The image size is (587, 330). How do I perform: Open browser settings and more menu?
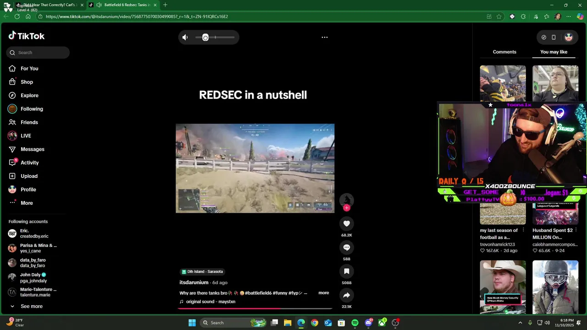pos(569,16)
